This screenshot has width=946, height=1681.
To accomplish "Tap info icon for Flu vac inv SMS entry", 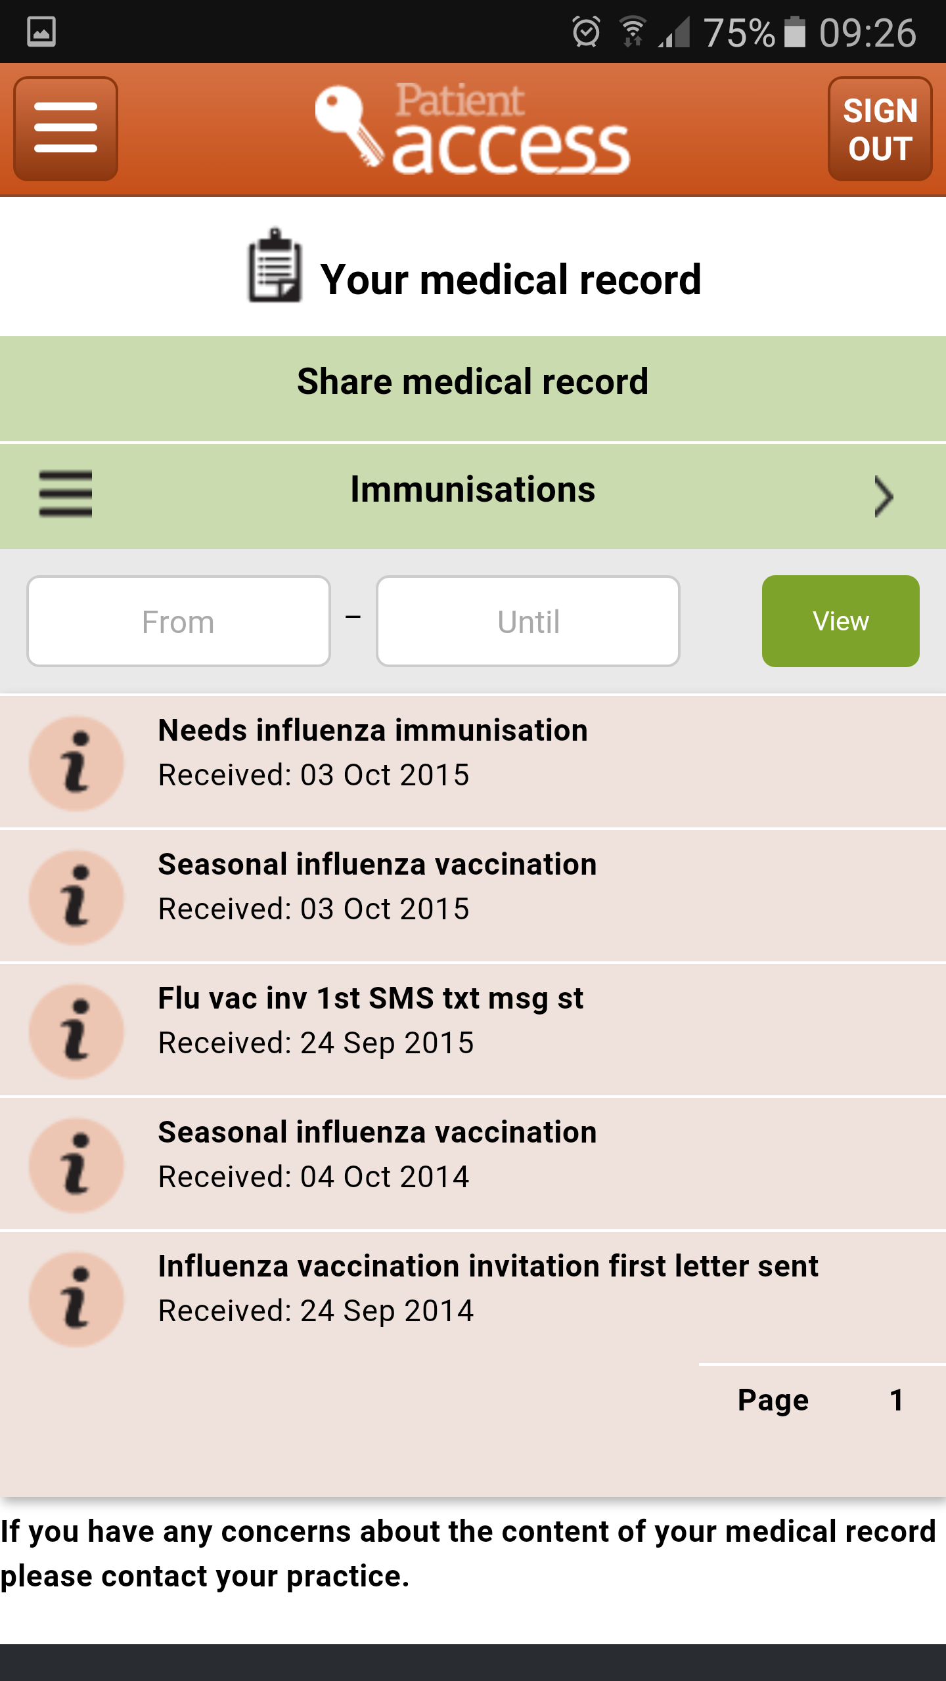I will point(77,1031).
